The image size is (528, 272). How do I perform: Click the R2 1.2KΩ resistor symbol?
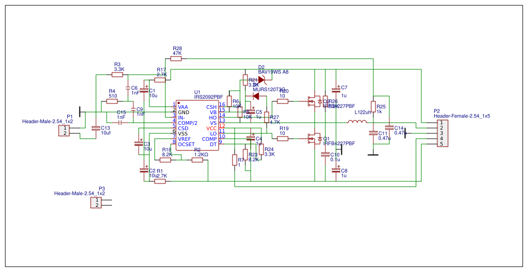pyautogui.click(x=197, y=160)
